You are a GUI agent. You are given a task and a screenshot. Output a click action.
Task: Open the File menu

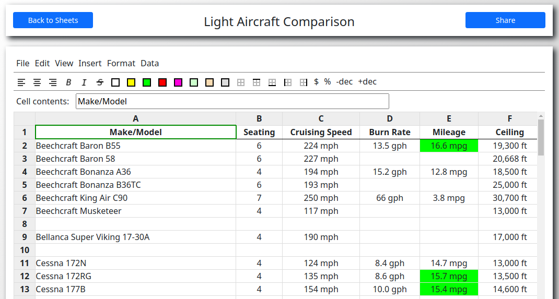click(x=23, y=63)
